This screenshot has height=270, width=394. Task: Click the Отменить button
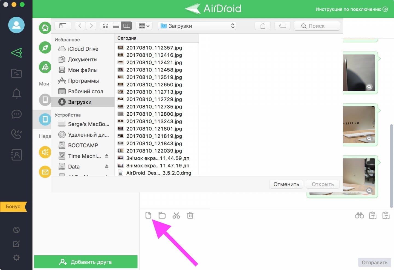point(286,184)
